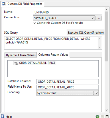Screen dimensions: 110x118
Task: Click Execute SQL Query(Preview) button
Action: (86, 33)
